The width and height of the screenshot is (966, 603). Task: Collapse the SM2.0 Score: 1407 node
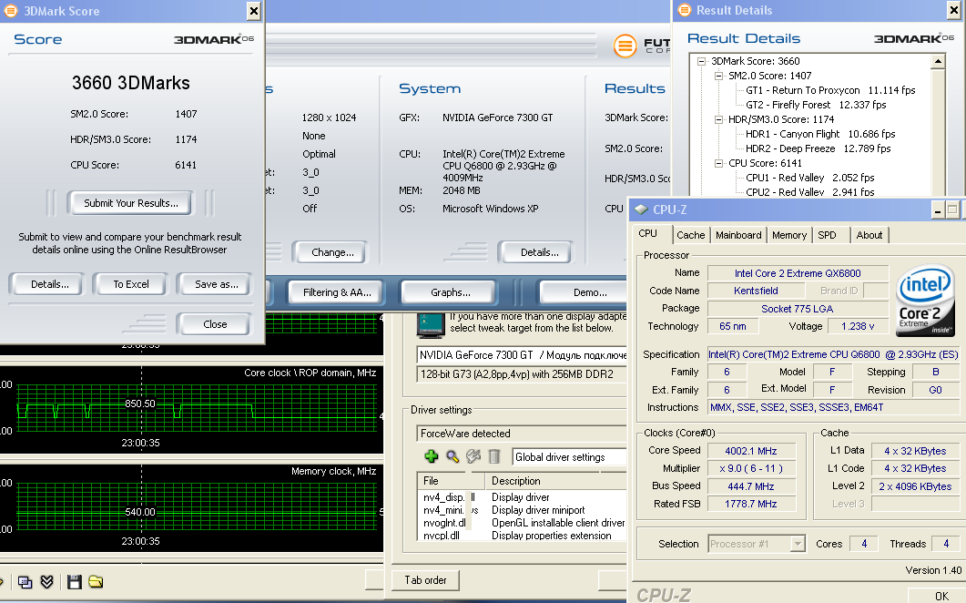click(718, 76)
